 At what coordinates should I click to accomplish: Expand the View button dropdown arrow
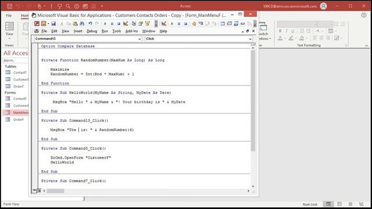[9, 39]
